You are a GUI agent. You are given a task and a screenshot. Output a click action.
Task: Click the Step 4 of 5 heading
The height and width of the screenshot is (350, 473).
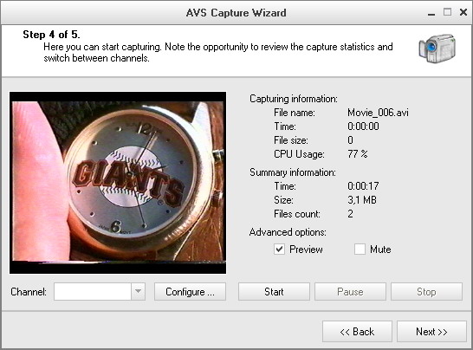coord(52,35)
